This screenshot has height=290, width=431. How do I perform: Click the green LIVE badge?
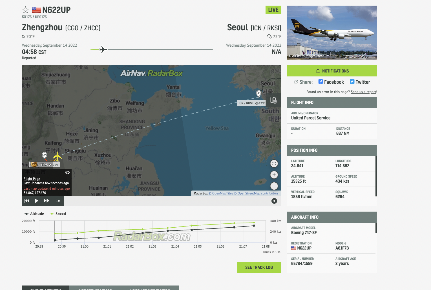(273, 10)
